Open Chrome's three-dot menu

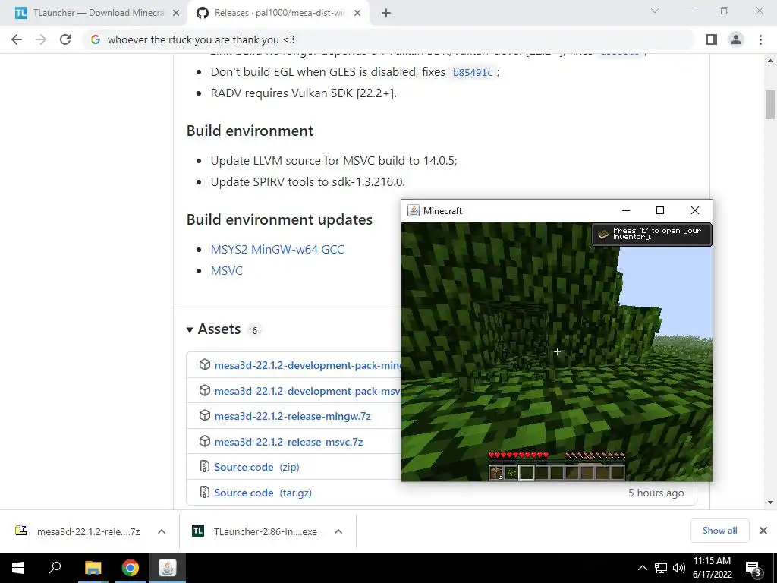click(760, 39)
